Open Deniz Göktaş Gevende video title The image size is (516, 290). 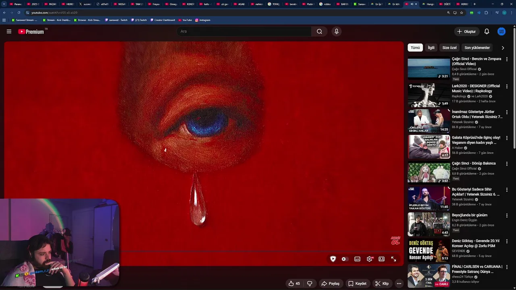point(476,243)
